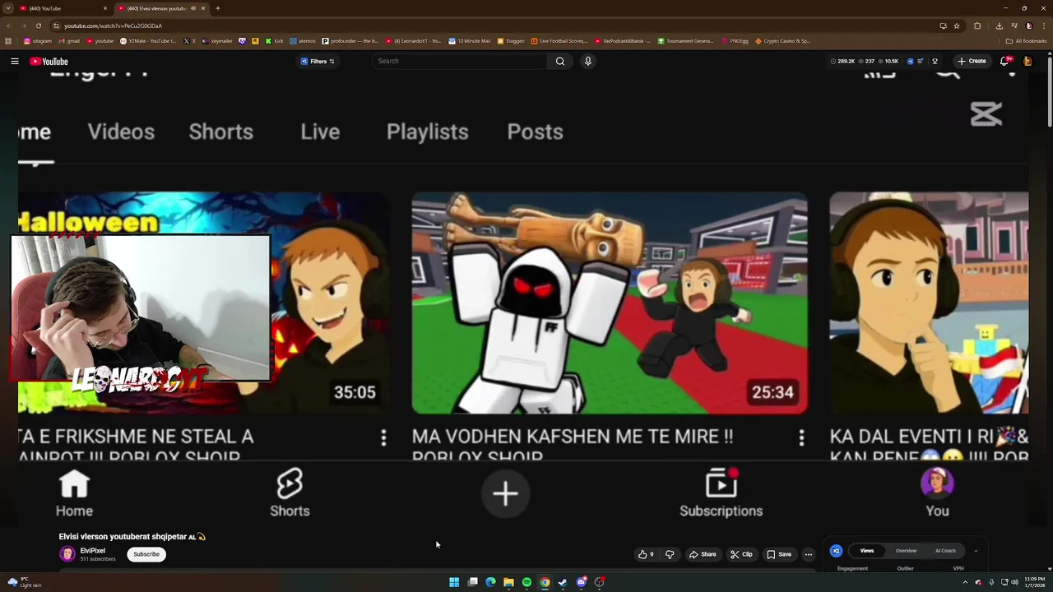Expand the All Bookmarks folder
The height and width of the screenshot is (592, 1053).
(1026, 40)
